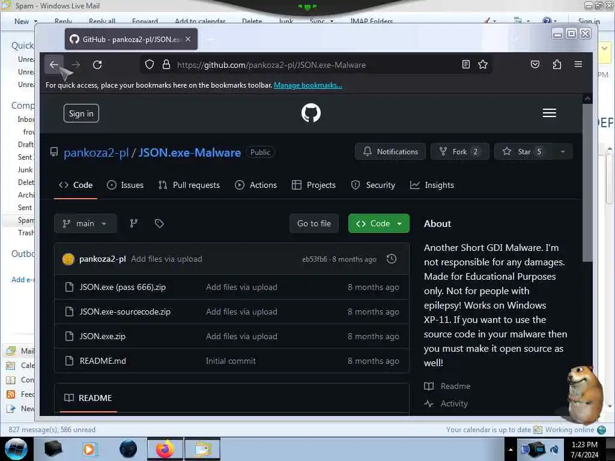View branches icon next to main
615x461 pixels.
134,223
